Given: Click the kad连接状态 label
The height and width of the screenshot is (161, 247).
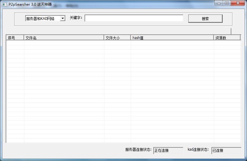Looking at the screenshot, I should 198,150.
